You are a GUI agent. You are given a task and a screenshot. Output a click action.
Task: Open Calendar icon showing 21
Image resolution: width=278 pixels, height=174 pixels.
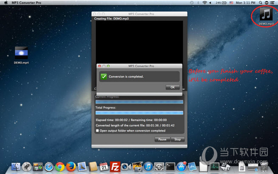click(x=104, y=167)
